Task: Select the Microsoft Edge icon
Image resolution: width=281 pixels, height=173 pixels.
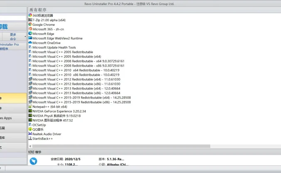Action: pyautogui.click(x=30, y=34)
